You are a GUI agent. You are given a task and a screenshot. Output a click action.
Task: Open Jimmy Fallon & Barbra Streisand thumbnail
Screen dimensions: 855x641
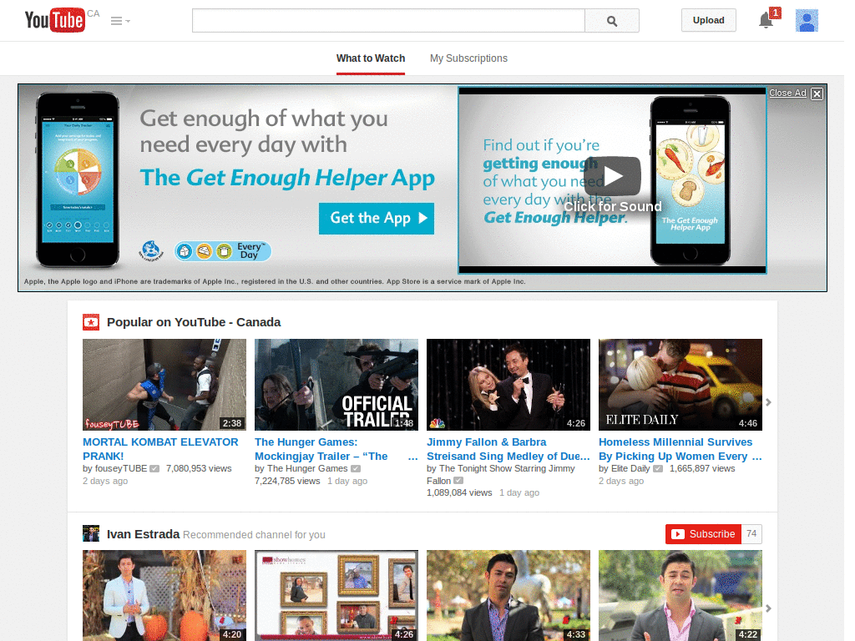click(x=508, y=384)
